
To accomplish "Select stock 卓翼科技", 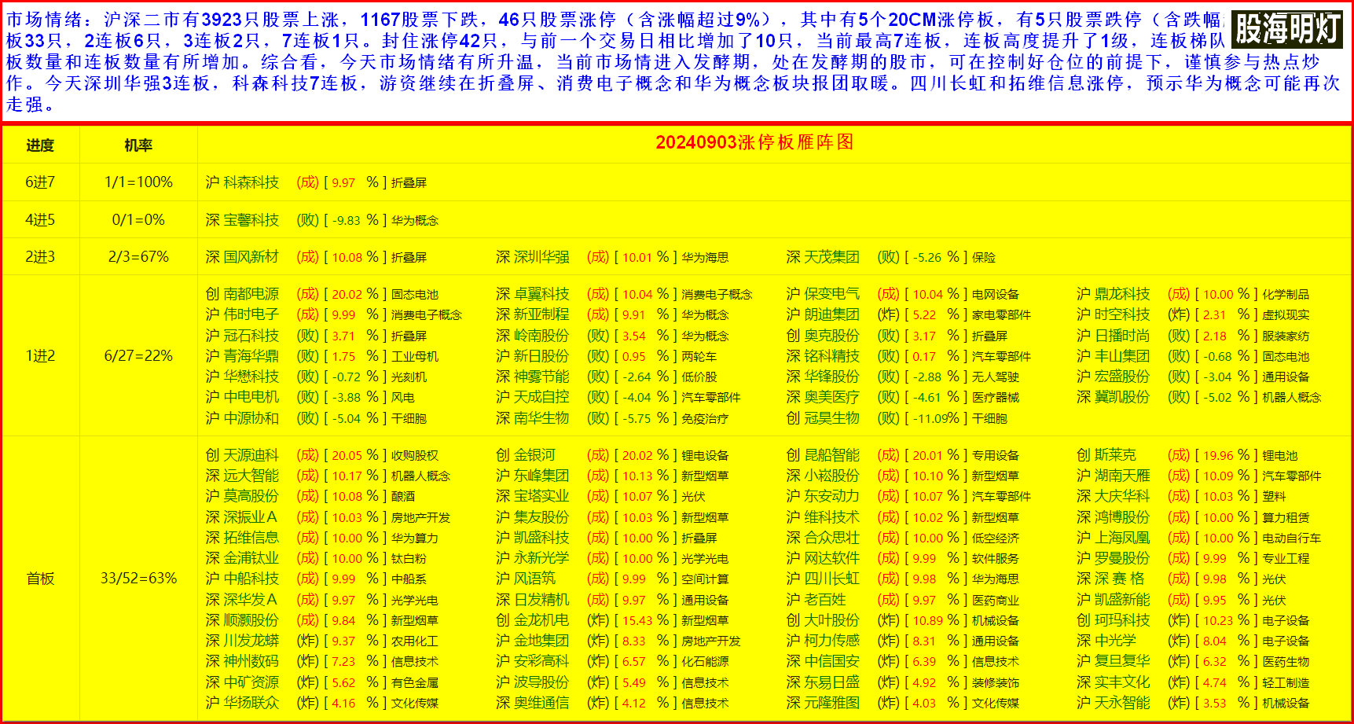I will [x=541, y=294].
